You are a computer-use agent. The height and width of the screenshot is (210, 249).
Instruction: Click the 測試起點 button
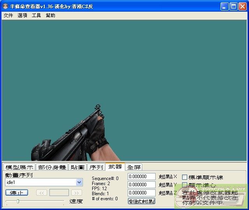click(x=142, y=201)
